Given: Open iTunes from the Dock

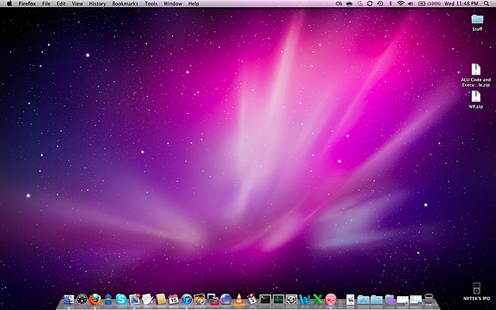Looking at the screenshot, I should (x=187, y=299).
